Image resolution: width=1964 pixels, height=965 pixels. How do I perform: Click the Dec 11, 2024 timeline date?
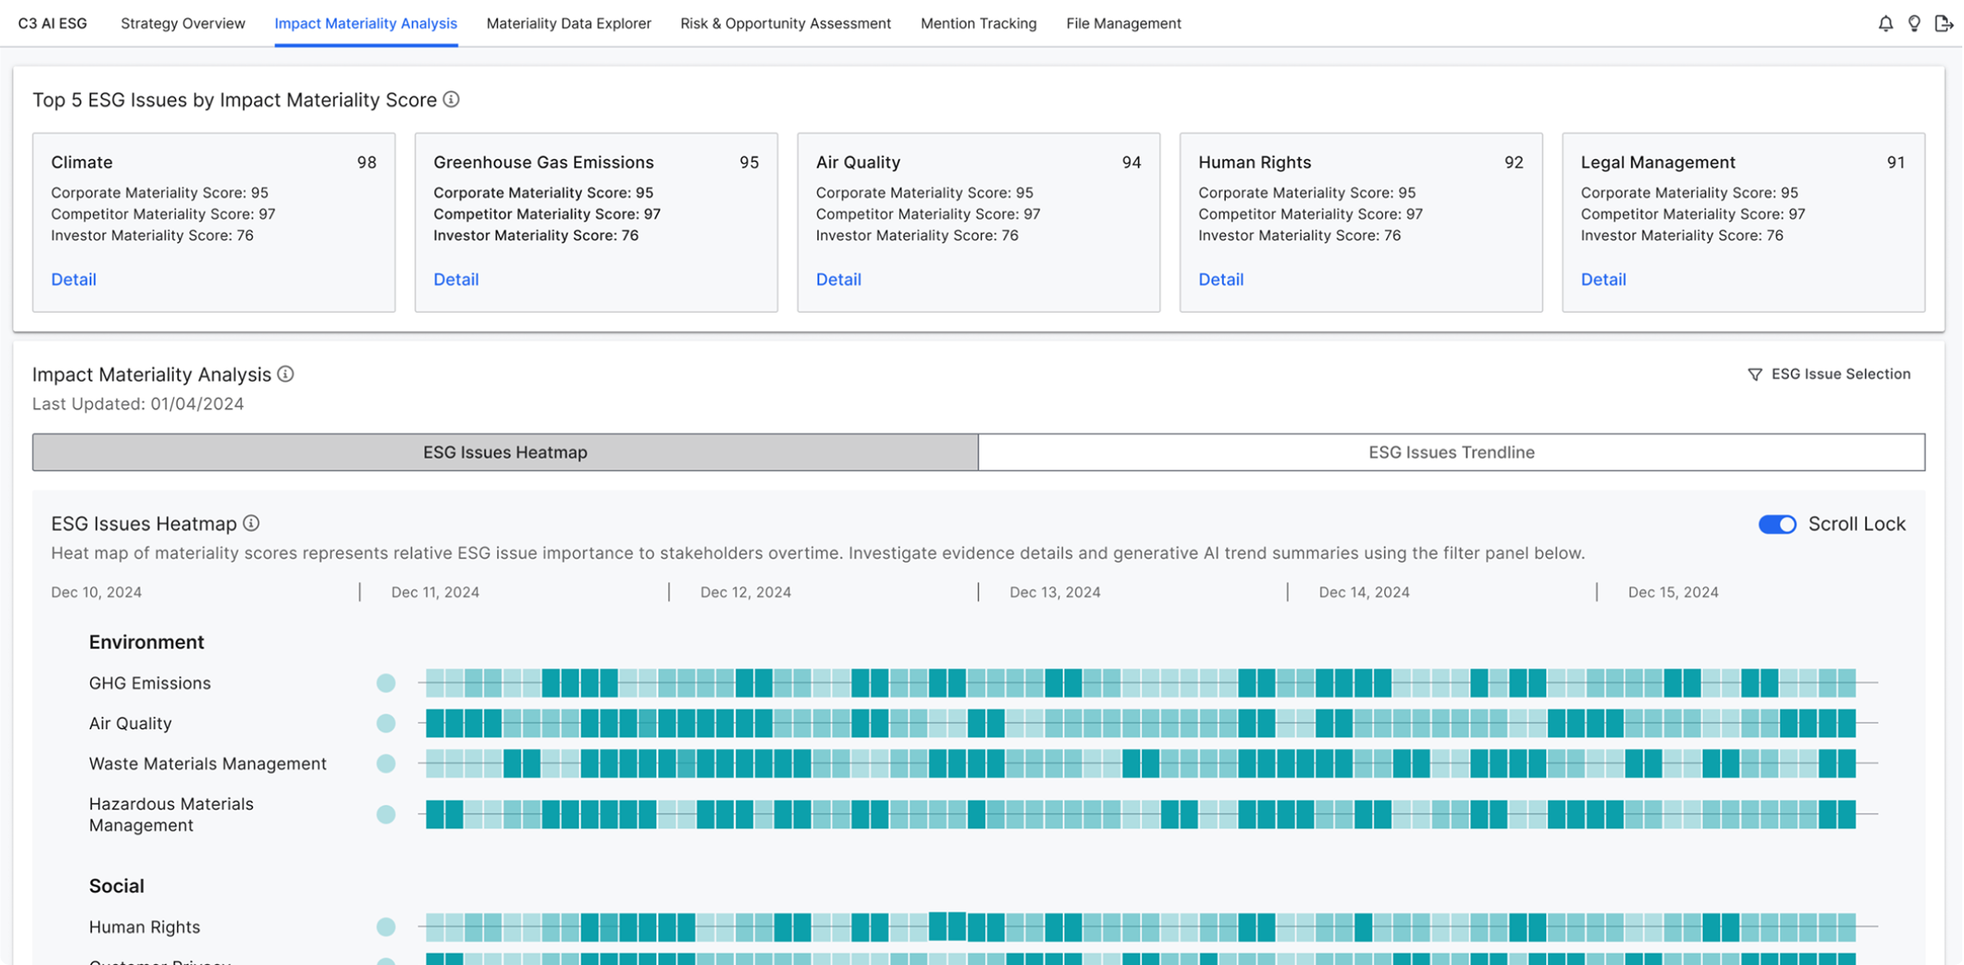[x=435, y=592]
